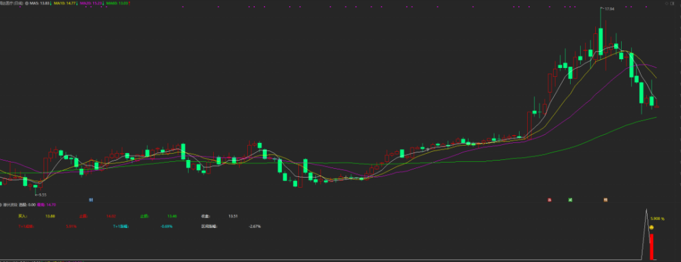Click the yellow smiley signal icon

tap(652, 227)
